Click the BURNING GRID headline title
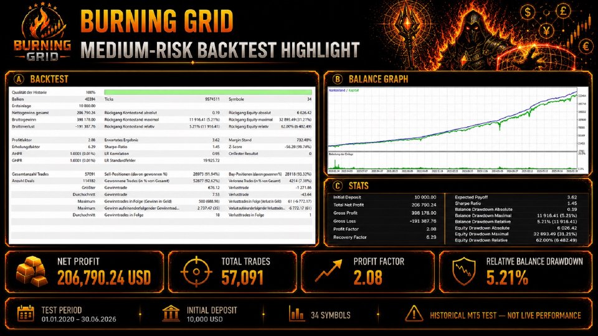The width and height of the screenshot is (598, 336). [x=157, y=21]
